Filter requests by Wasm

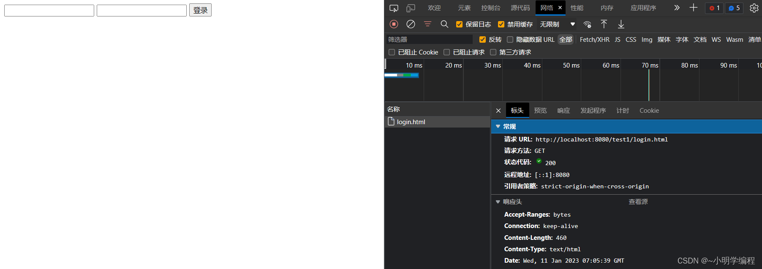click(x=735, y=40)
